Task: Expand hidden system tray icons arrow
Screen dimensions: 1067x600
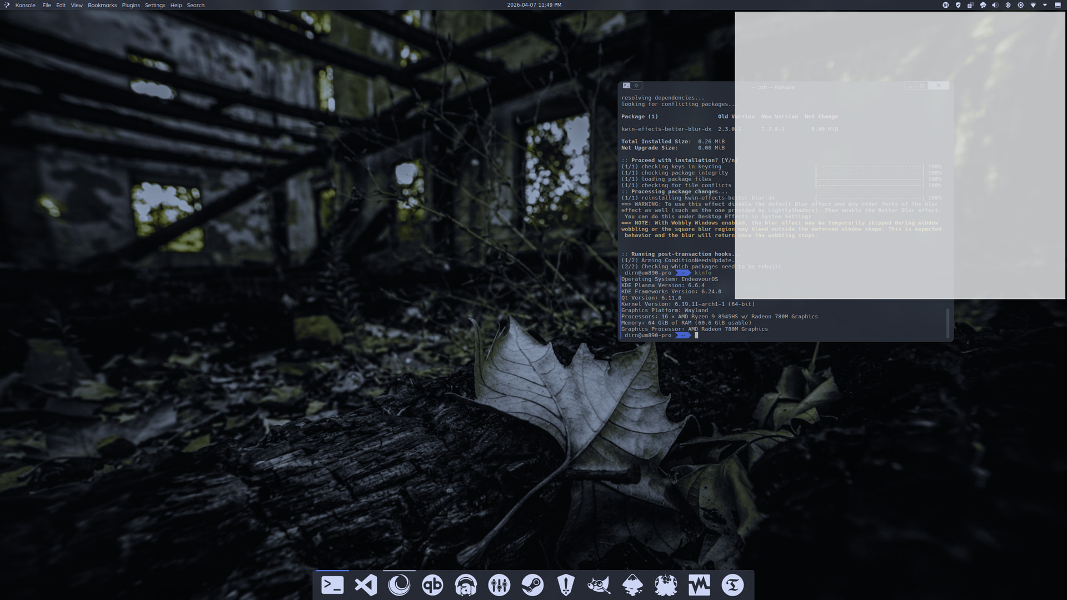Action: pos(1045,5)
